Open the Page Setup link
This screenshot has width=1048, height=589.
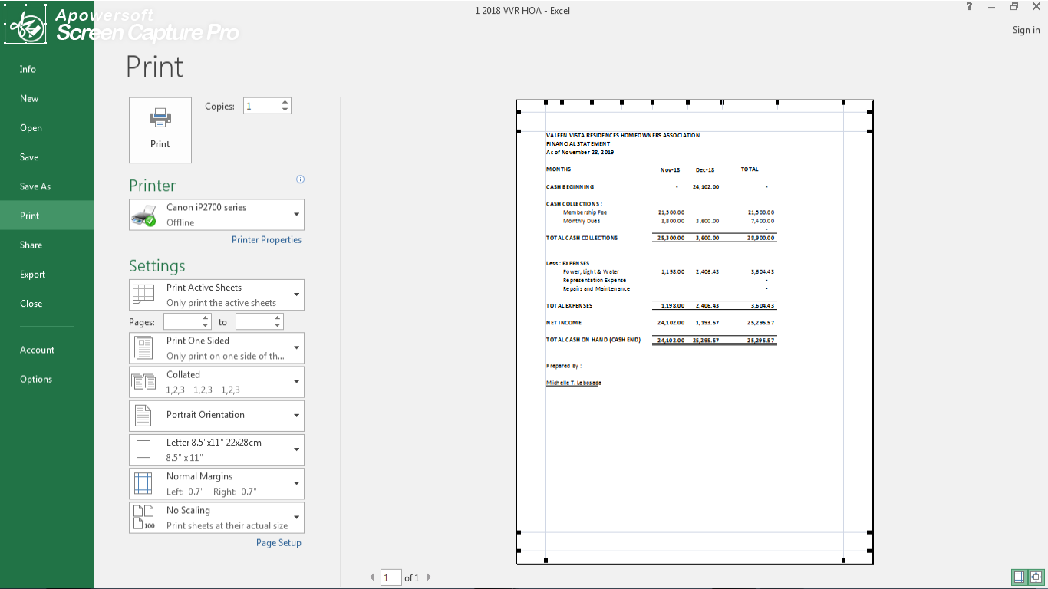(278, 543)
